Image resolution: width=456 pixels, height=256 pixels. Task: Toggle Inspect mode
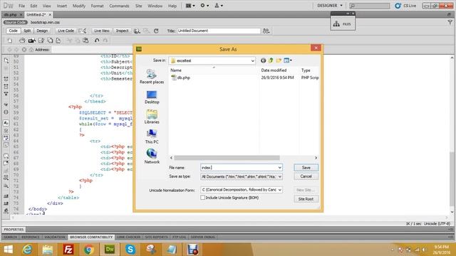122,31
